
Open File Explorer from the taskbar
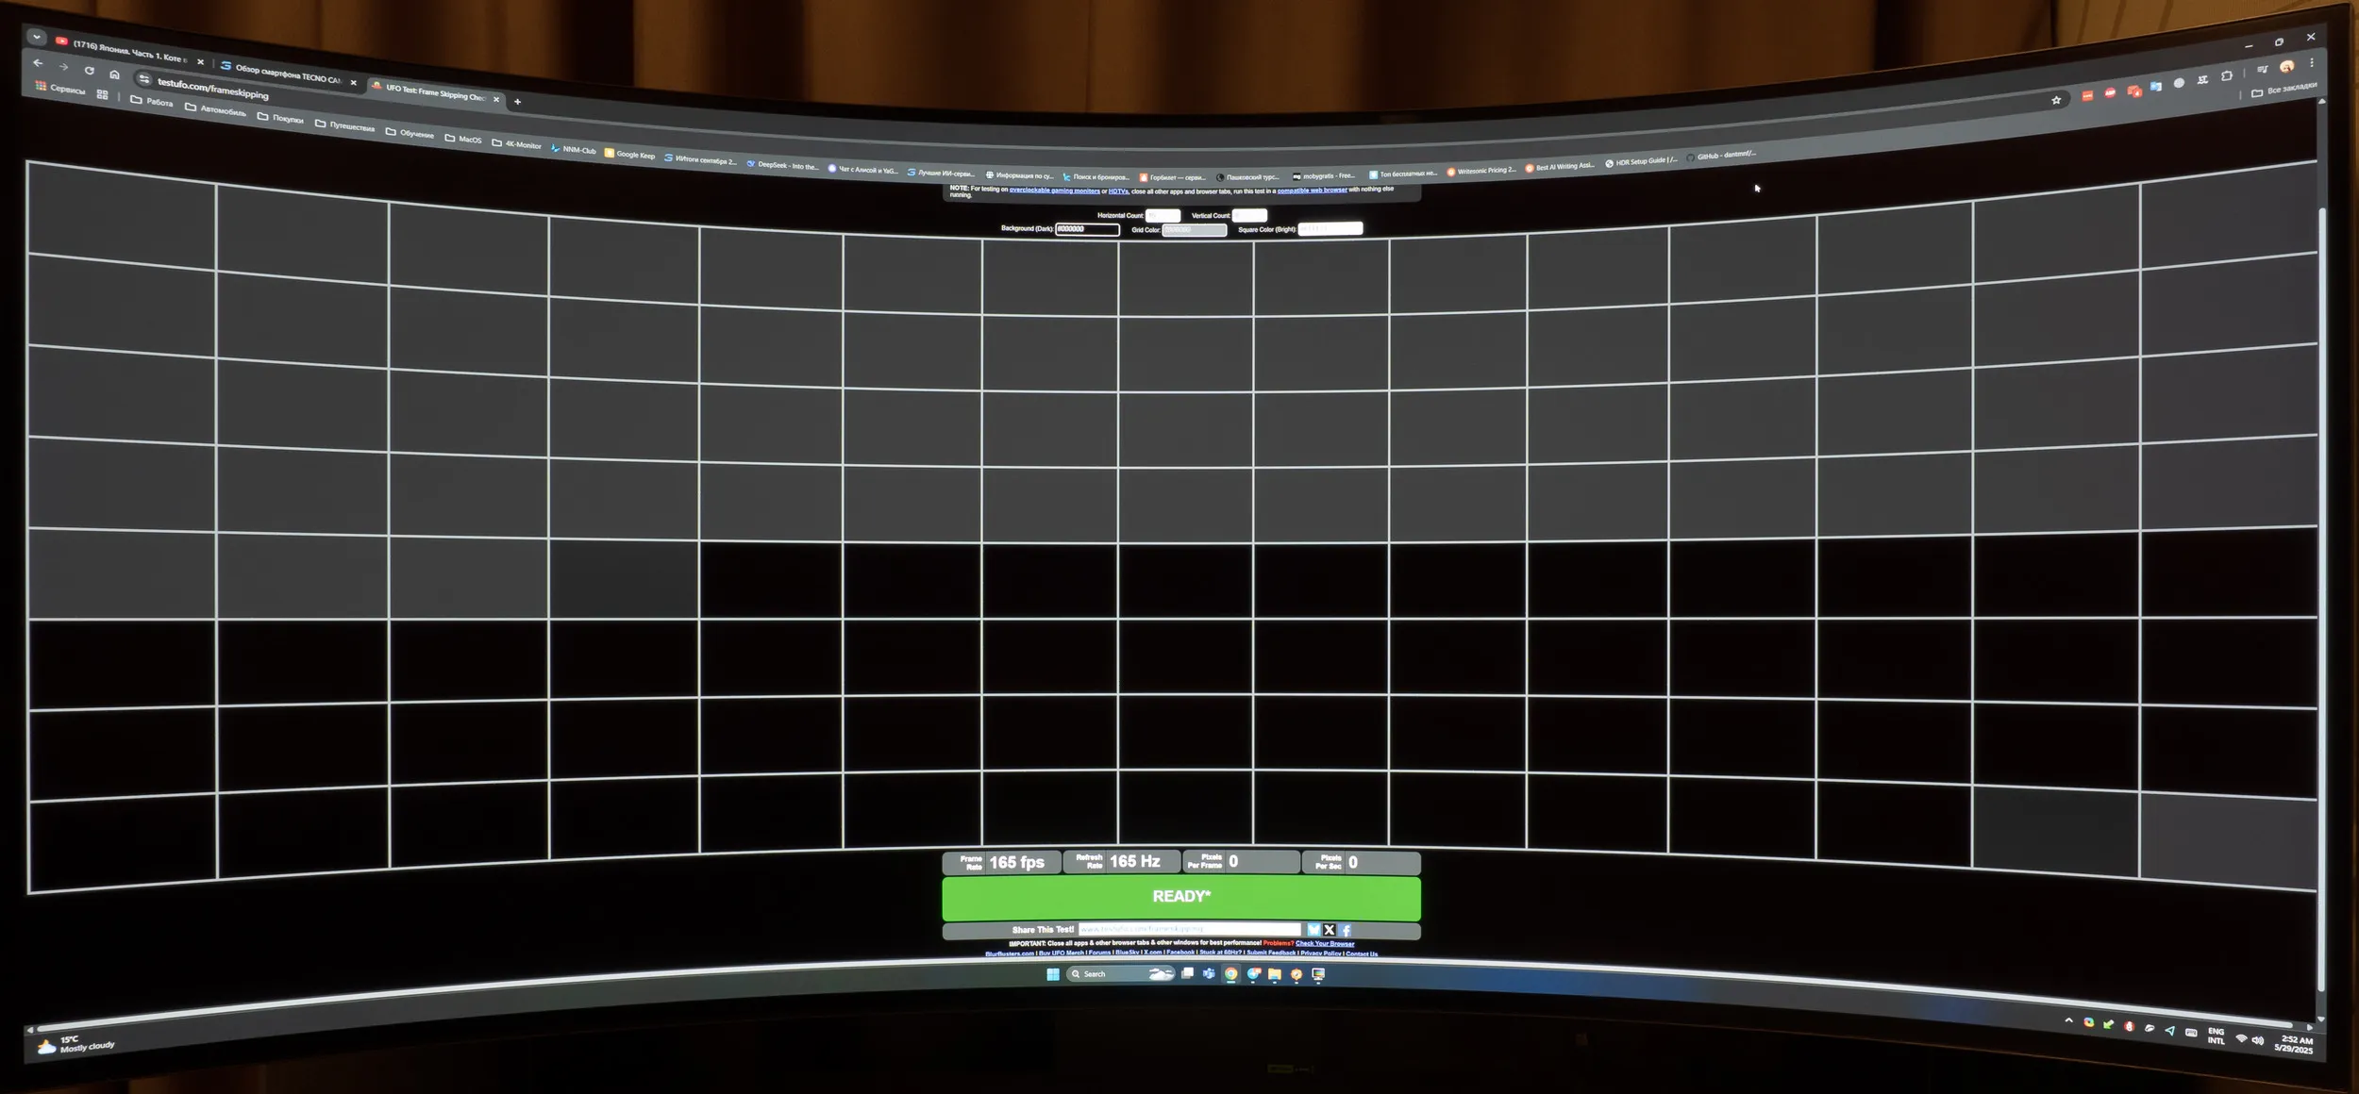tap(1274, 974)
